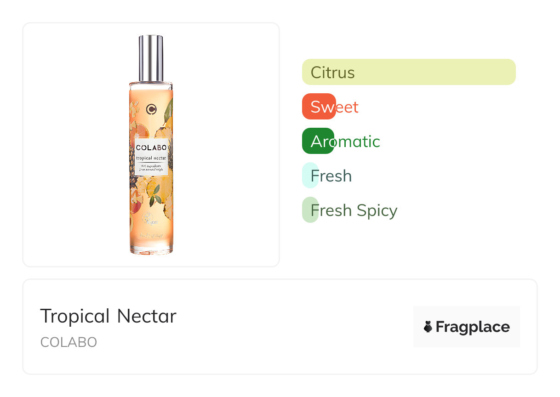Image resolution: width=560 pixels, height=397 pixels.
Task: Click the Fragplace perfume bottle icon
Action: pos(428,327)
